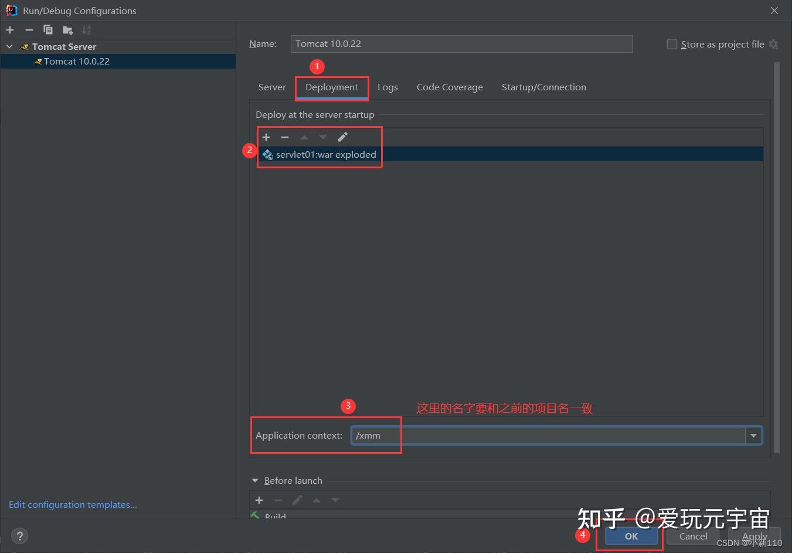Copy the Tomcat 10.0.22 configuration
The image size is (792, 553).
[x=48, y=30]
